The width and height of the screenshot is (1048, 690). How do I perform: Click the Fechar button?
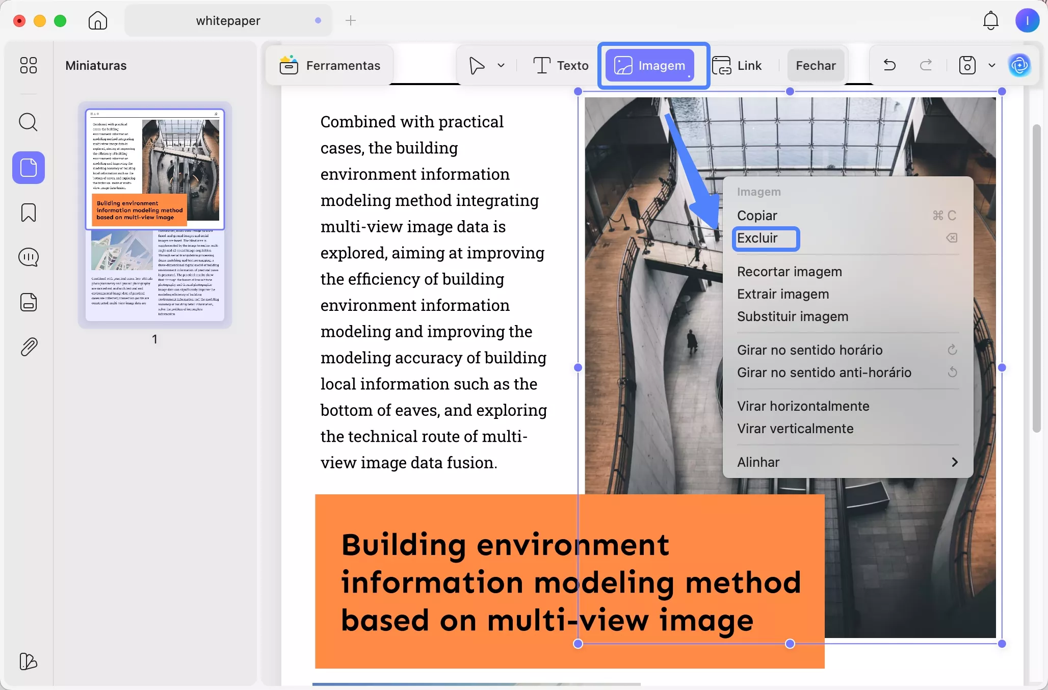pos(816,65)
